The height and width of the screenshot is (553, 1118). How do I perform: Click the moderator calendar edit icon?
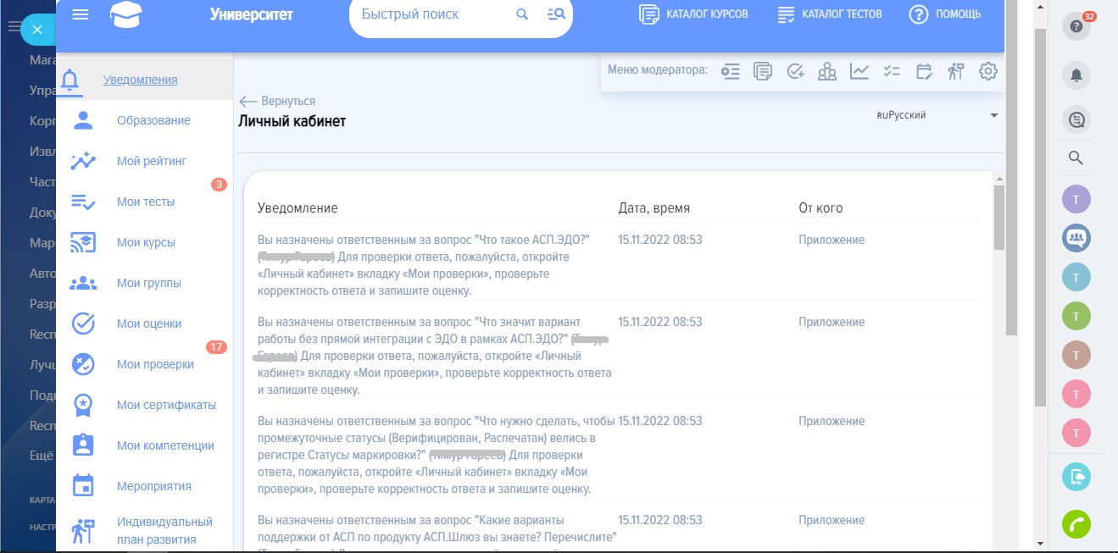[x=924, y=71]
